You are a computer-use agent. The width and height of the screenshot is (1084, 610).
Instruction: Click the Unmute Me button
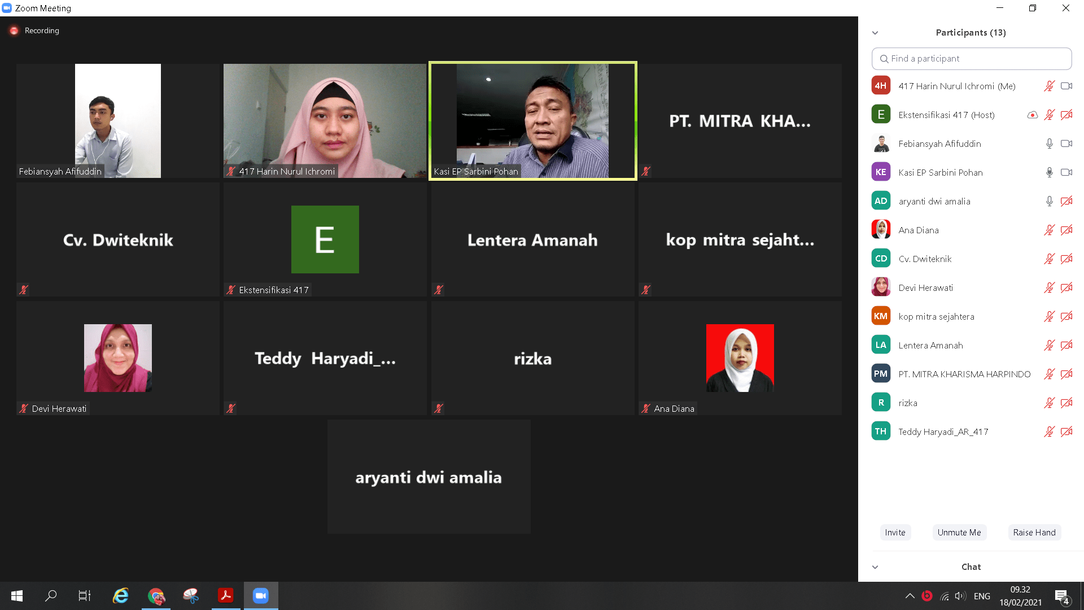tap(959, 532)
